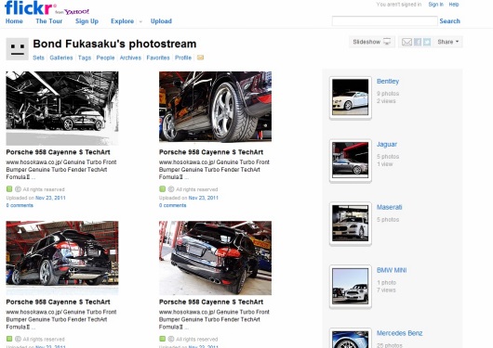Open the Sign Up page
The height and width of the screenshot is (348, 493).
tap(87, 21)
